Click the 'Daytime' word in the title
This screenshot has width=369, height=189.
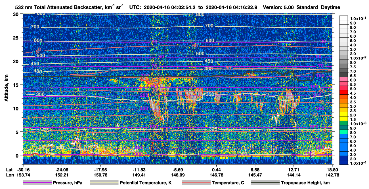[330, 8]
